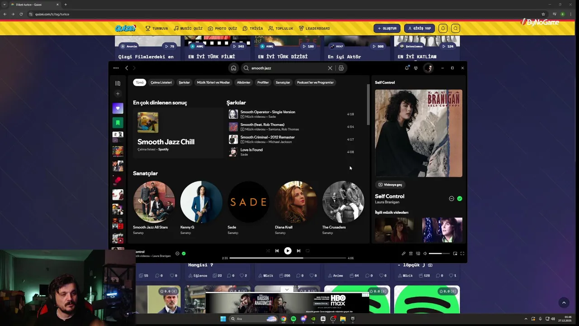Select Podcast'ler ve Programlar filter

click(315, 82)
